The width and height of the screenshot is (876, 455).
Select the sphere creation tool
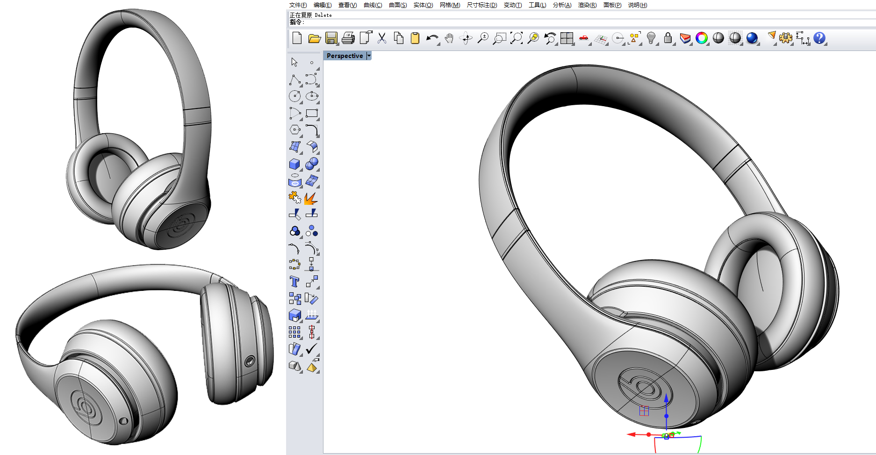[312, 163]
